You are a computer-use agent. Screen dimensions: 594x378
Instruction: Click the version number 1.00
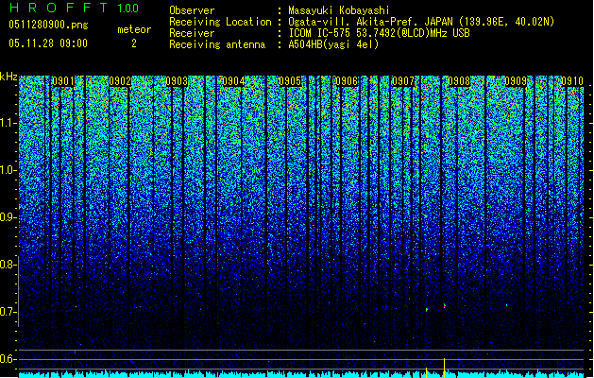click(x=128, y=9)
